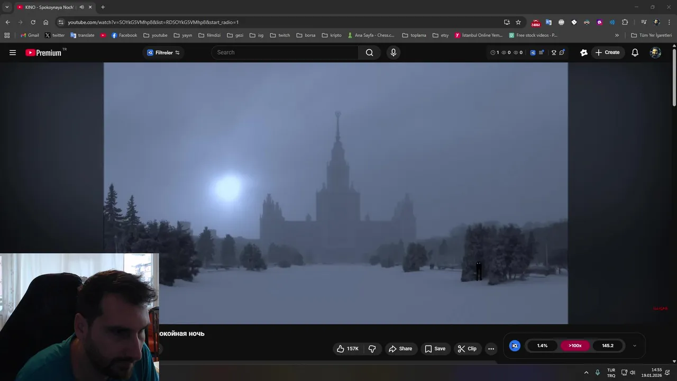Open the Filtreler filter button

[x=163, y=52]
